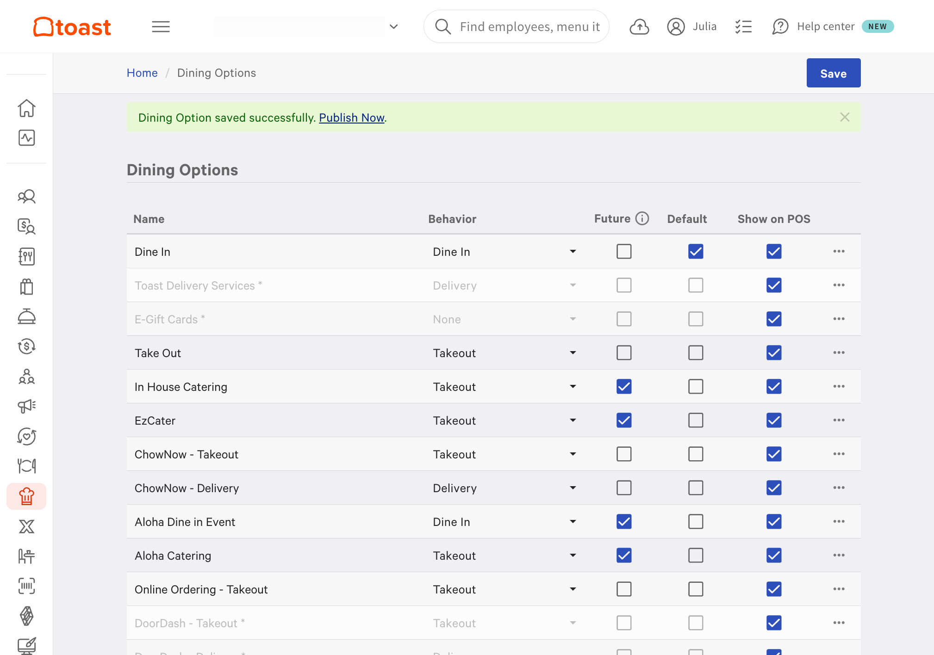Screen dimensions: 934x655
Task: Click the Online Ordering - Takeout name
Action: (201, 589)
